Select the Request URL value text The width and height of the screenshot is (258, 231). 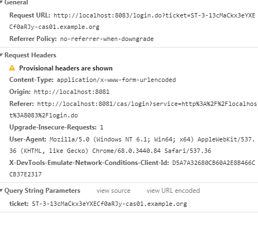132,21
